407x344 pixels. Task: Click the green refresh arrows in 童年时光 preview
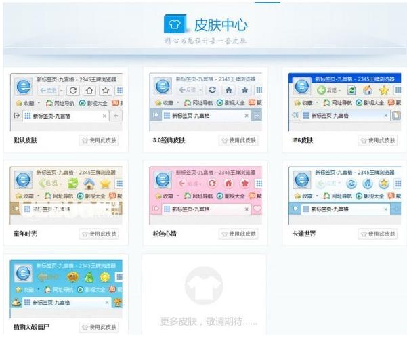click(x=72, y=184)
